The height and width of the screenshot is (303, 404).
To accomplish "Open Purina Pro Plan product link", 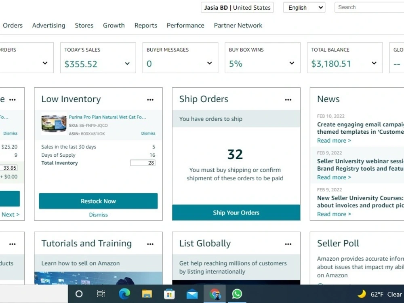I will (x=107, y=117).
